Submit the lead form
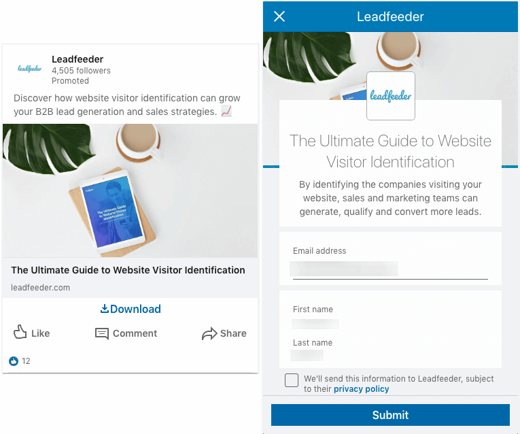520x434 pixels. point(390,415)
